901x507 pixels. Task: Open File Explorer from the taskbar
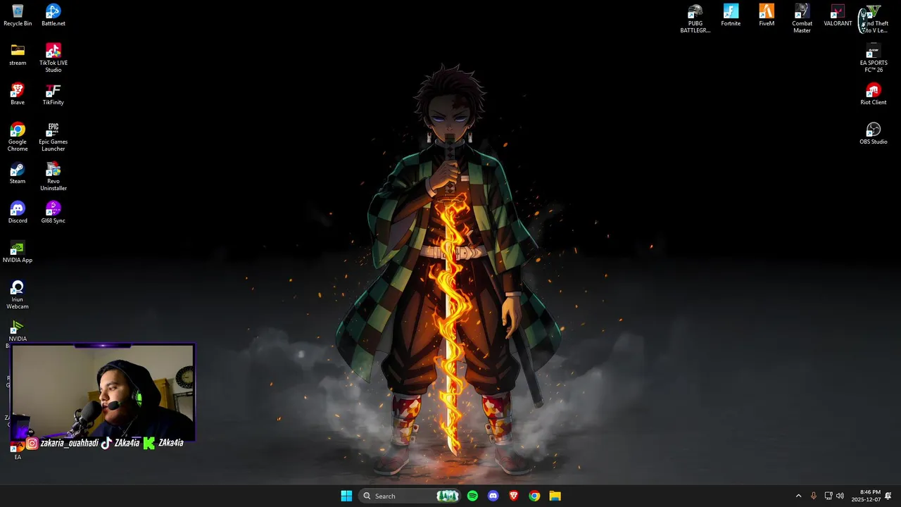(x=555, y=496)
